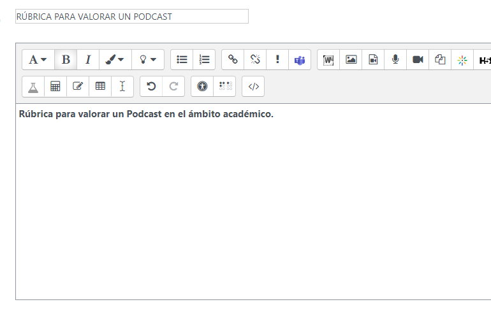This screenshot has height=309, width=491.
Task: Run the accessibility checker
Action: [202, 86]
